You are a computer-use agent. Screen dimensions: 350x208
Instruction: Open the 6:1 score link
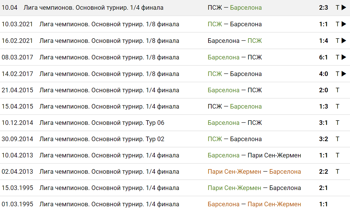tap(323, 57)
